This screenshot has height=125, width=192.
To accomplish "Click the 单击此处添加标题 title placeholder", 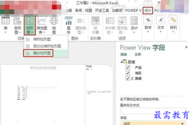I will [43, 68].
